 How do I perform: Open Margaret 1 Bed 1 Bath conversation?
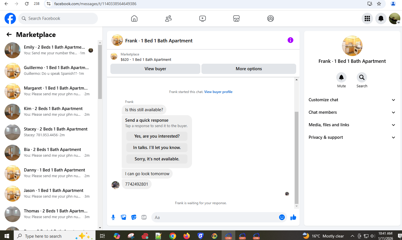[50, 91]
